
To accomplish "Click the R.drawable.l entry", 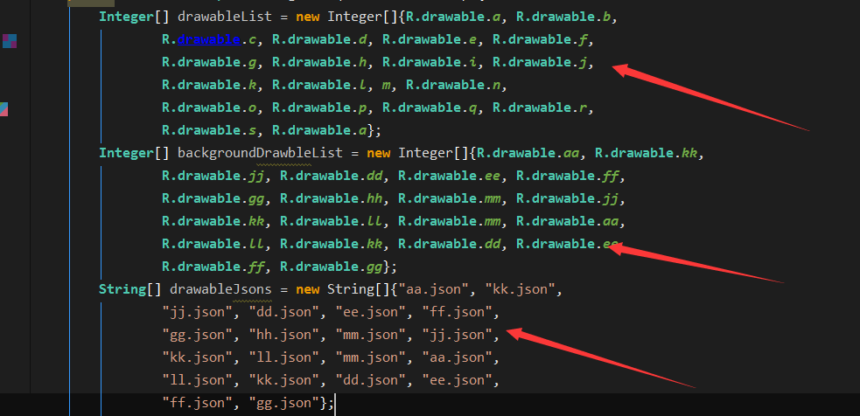I will click(x=319, y=86).
